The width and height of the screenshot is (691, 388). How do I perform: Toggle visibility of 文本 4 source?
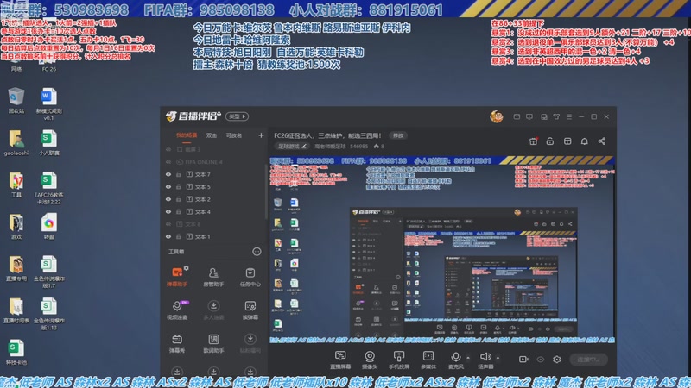click(x=168, y=211)
